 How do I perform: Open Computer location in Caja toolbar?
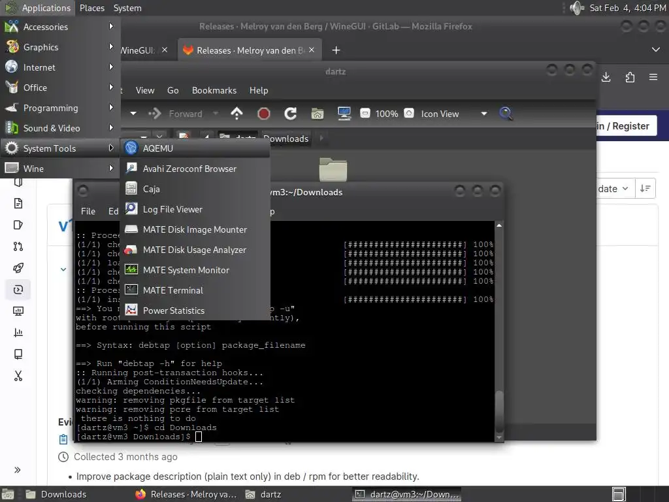(x=344, y=114)
